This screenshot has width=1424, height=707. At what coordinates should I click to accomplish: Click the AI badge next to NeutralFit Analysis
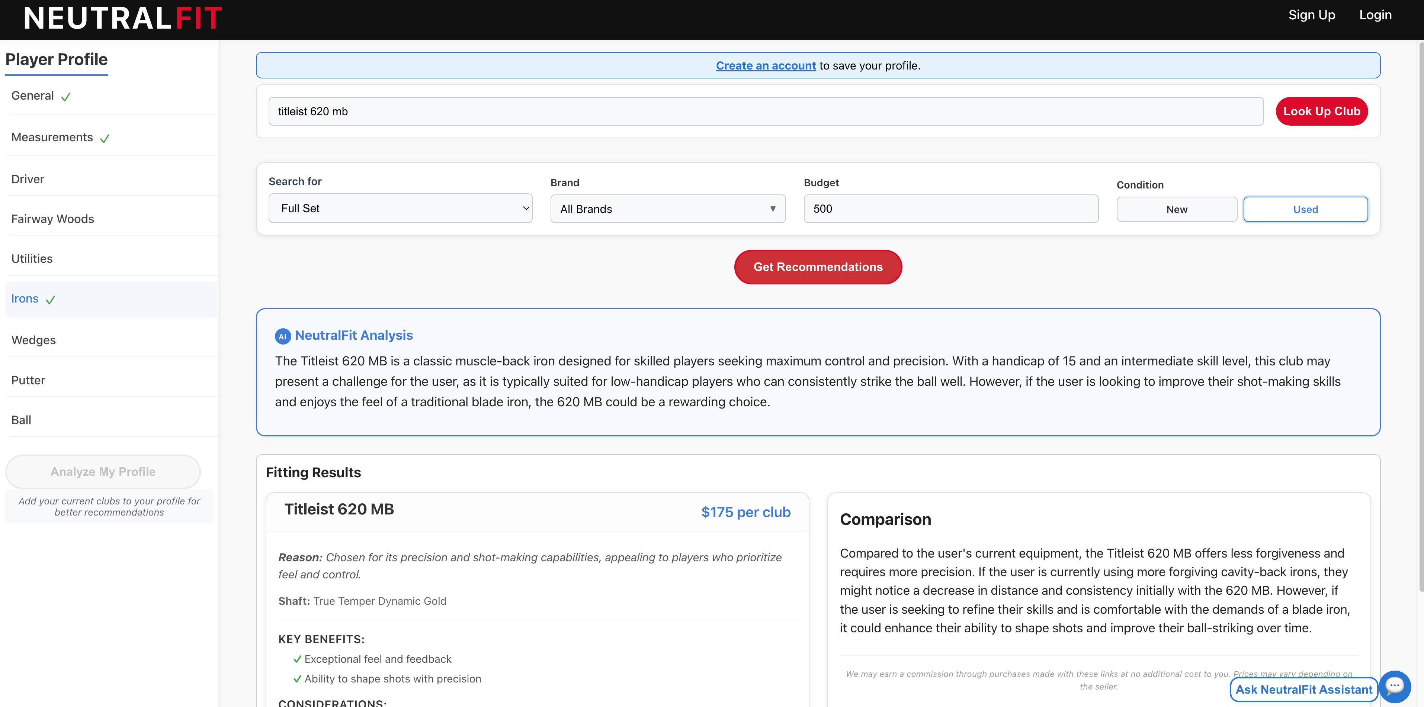pos(282,336)
